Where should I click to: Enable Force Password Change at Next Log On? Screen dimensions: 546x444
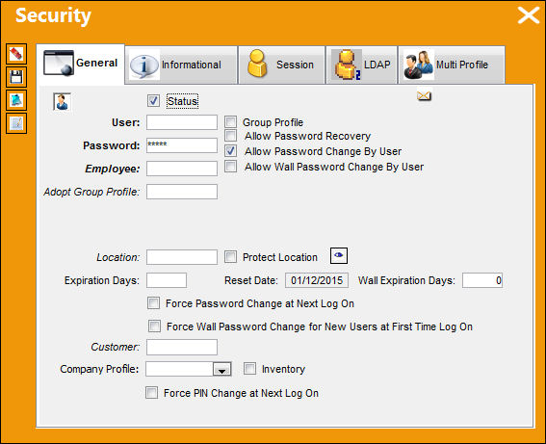coord(153,303)
